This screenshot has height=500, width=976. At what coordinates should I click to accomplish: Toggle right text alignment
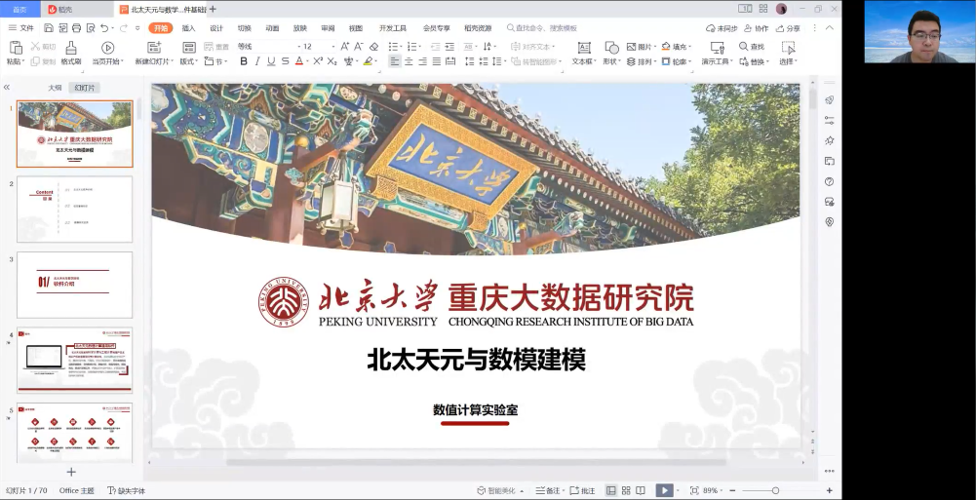(x=422, y=61)
